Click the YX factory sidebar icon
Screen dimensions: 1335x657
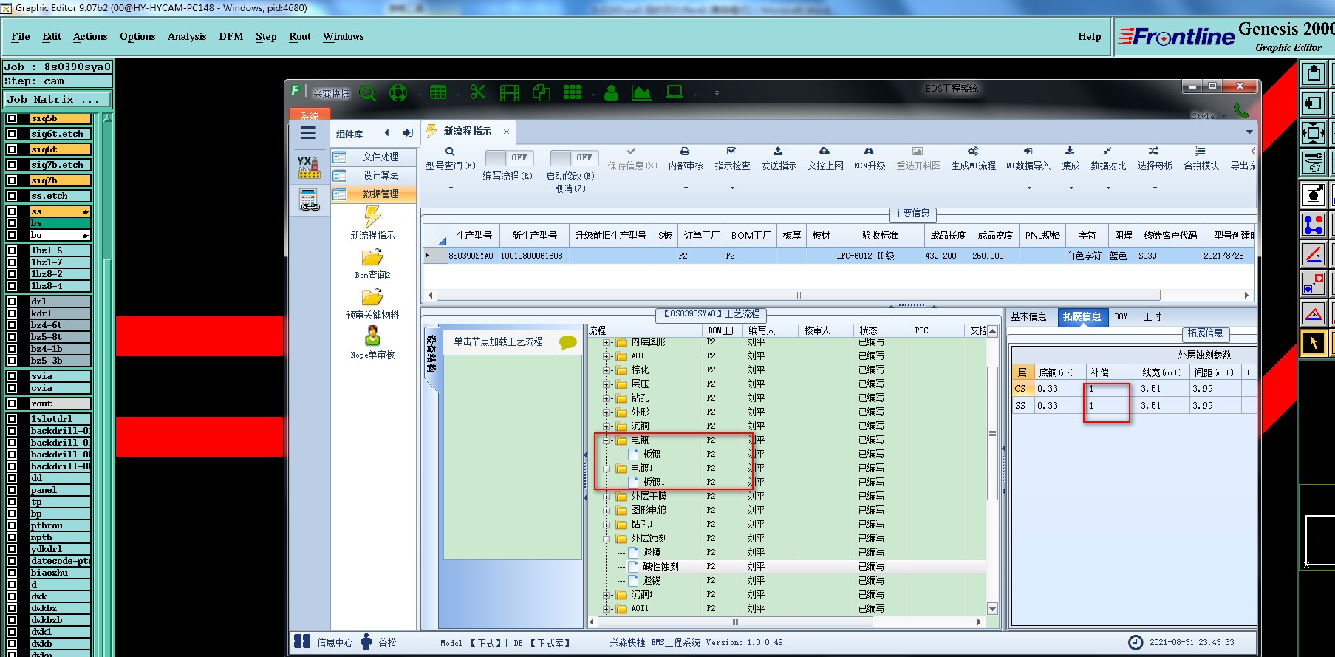coord(309,167)
